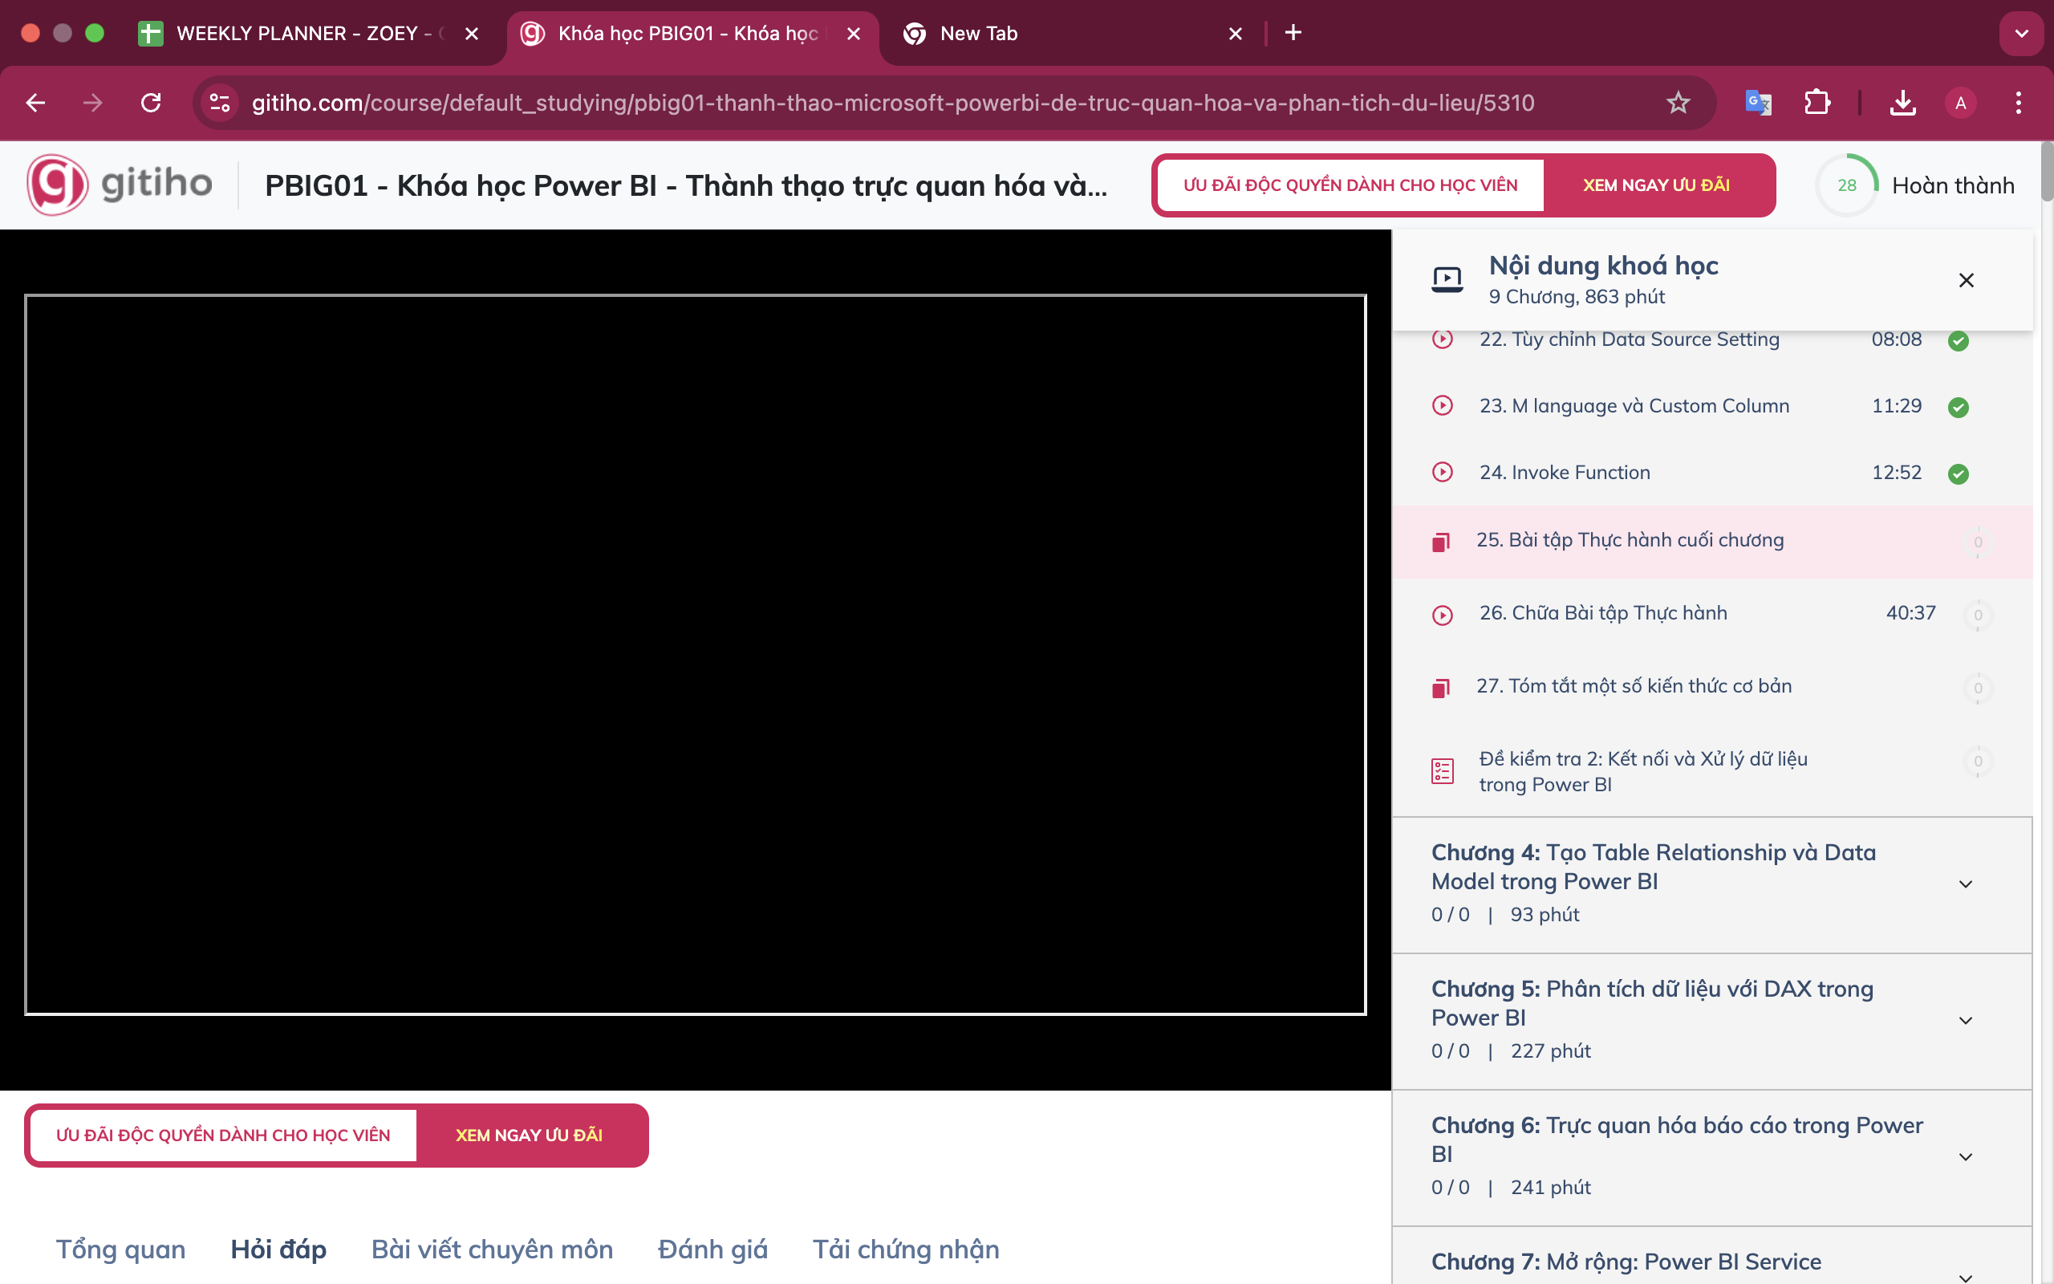Open the profile avatar A
The width and height of the screenshot is (2054, 1284).
(1961, 103)
